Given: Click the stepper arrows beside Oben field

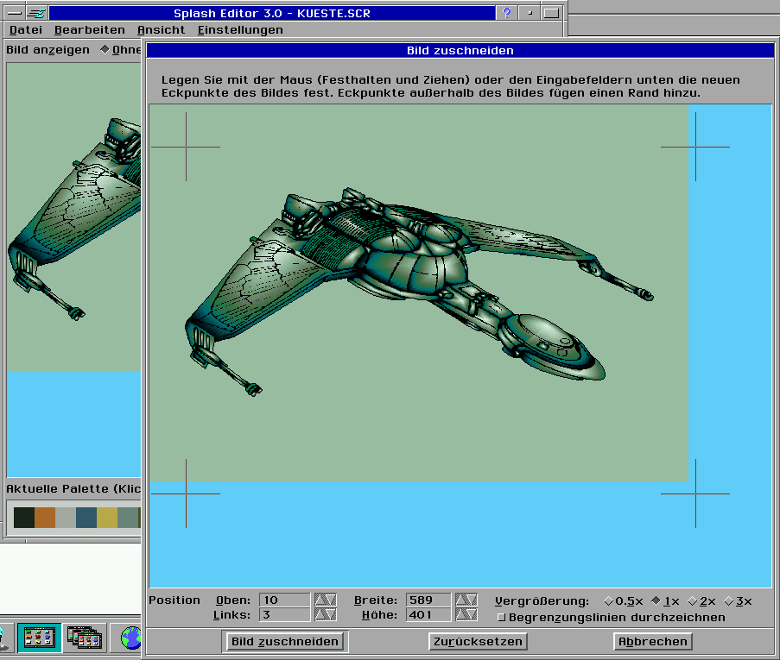Looking at the screenshot, I should coord(325,600).
